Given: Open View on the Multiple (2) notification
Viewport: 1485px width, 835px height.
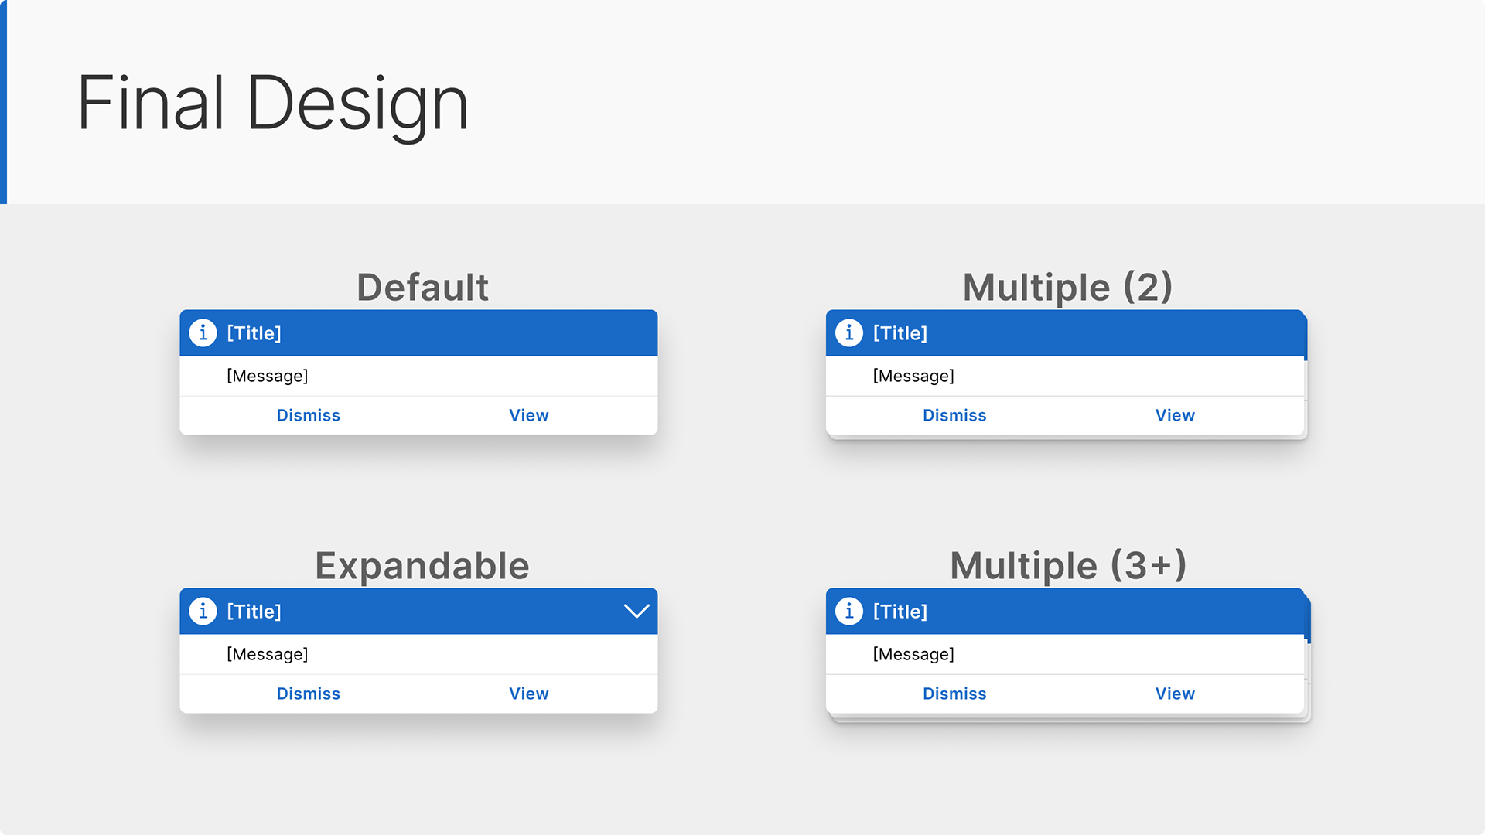Looking at the screenshot, I should pos(1175,415).
